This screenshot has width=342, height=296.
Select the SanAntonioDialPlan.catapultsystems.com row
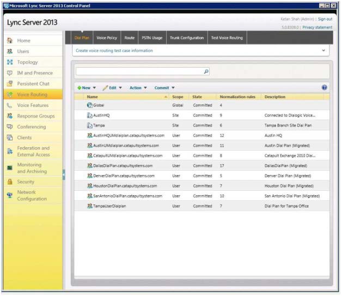click(x=201, y=196)
